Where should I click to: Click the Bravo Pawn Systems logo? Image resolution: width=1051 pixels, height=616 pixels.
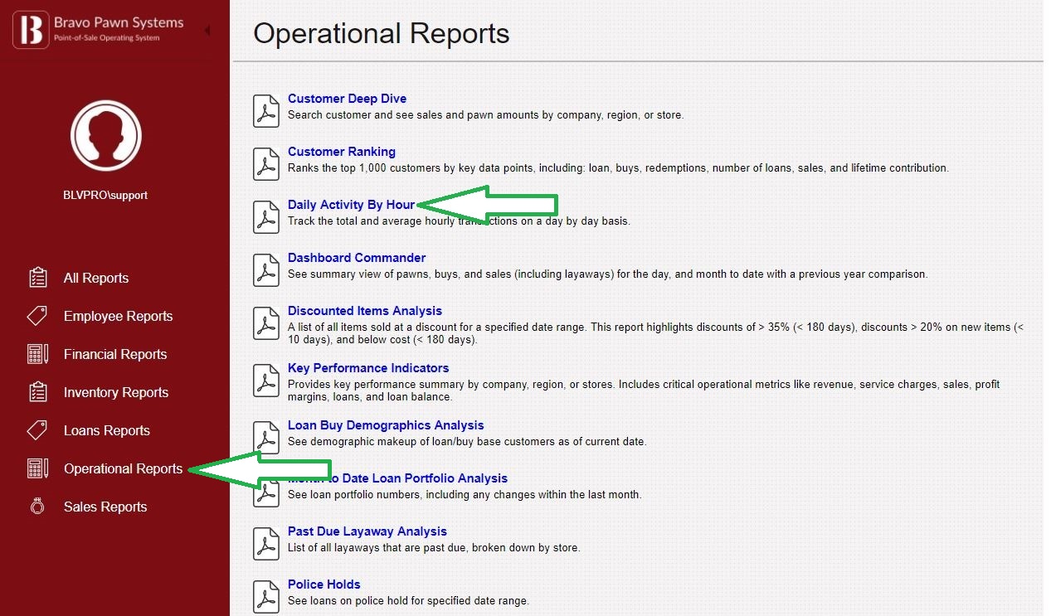click(32, 30)
